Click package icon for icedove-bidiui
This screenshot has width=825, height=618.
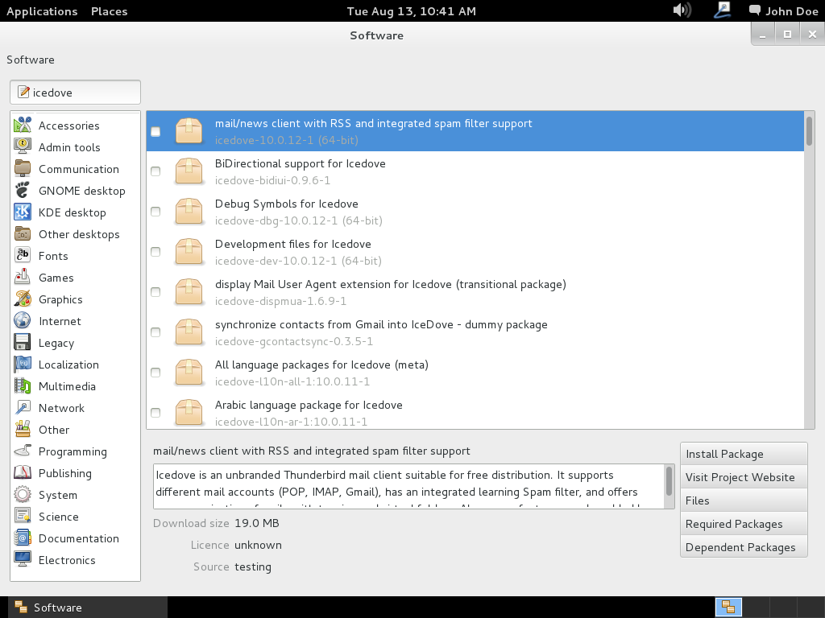(189, 171)
